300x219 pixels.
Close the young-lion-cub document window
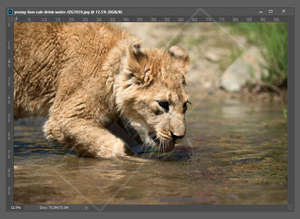283,11
